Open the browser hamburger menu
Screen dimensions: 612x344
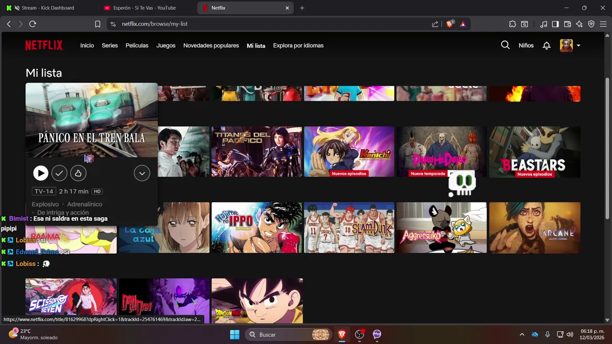click(603, 24)
